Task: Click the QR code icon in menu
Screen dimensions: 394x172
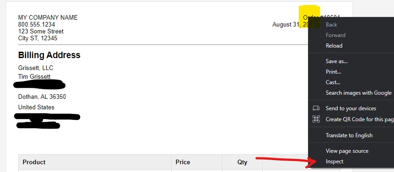Action: (316, 119)
